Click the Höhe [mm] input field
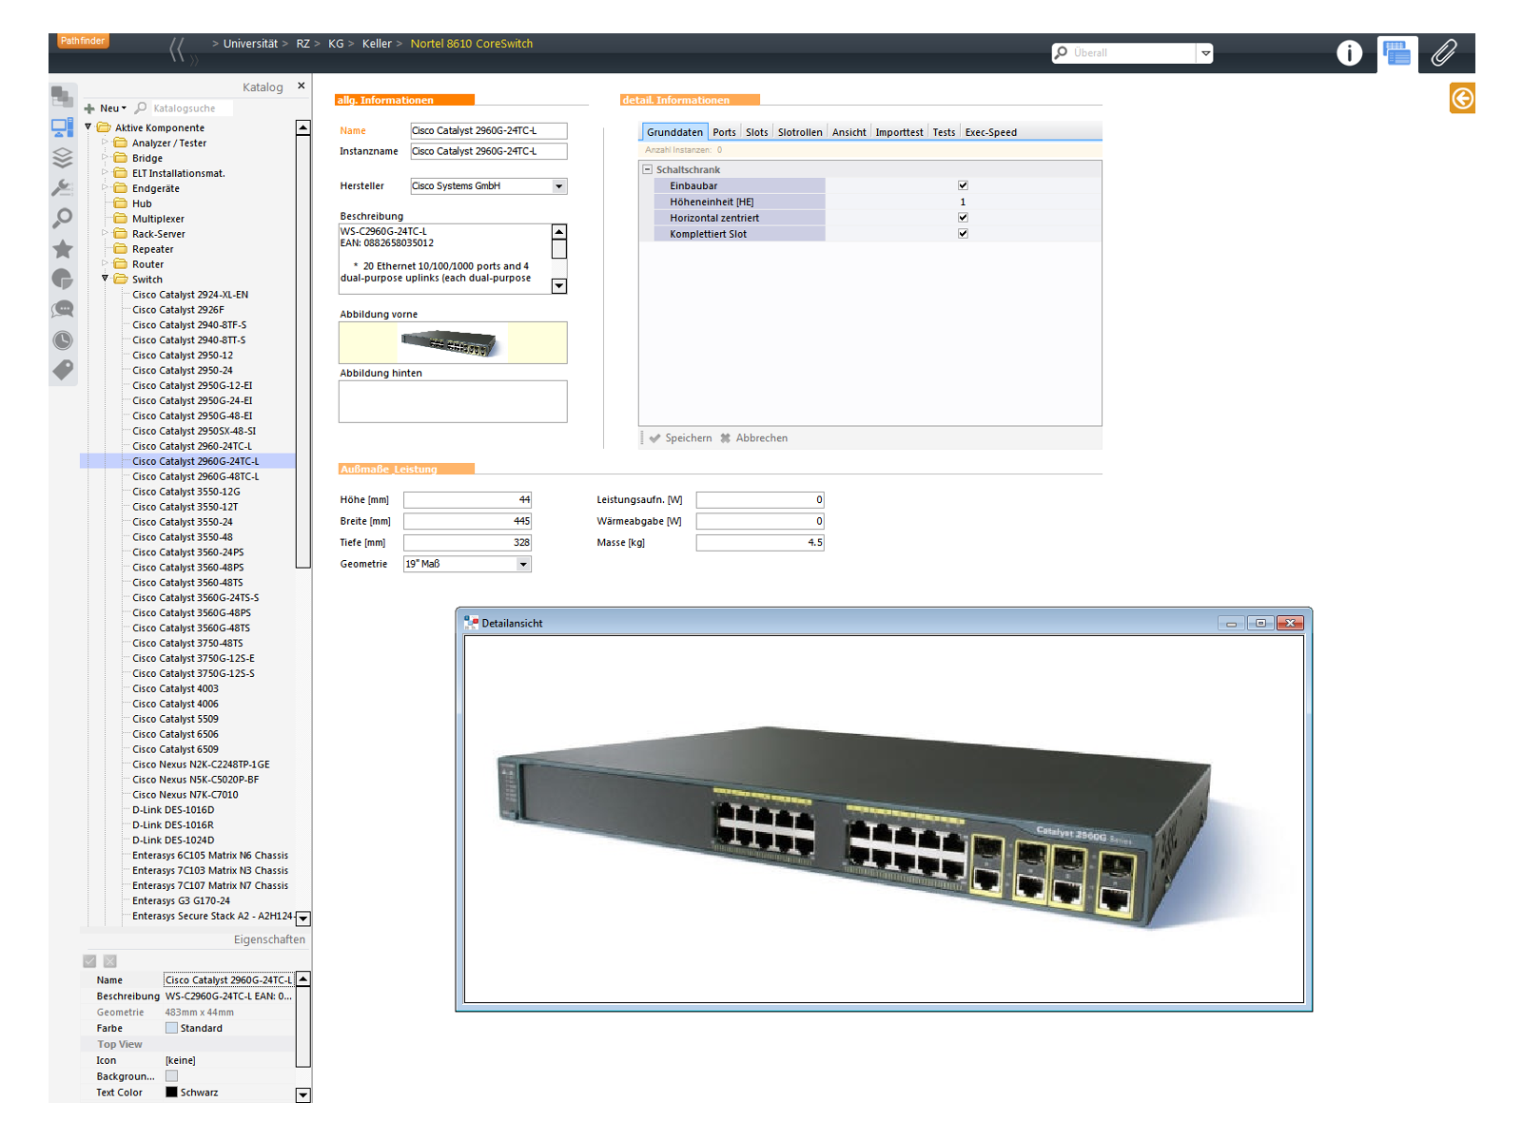Viewport: 1522px width, 1141px height. pos(467,500)
